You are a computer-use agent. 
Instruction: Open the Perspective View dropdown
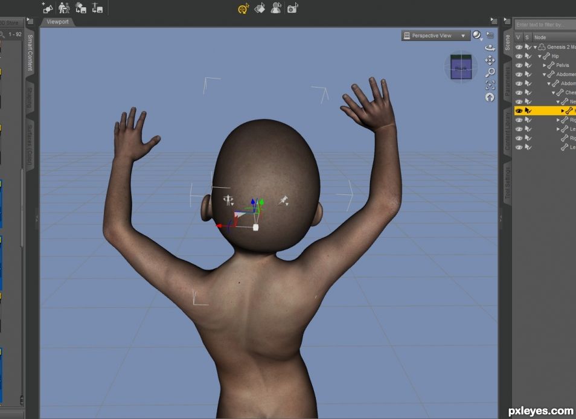(436, 36)
